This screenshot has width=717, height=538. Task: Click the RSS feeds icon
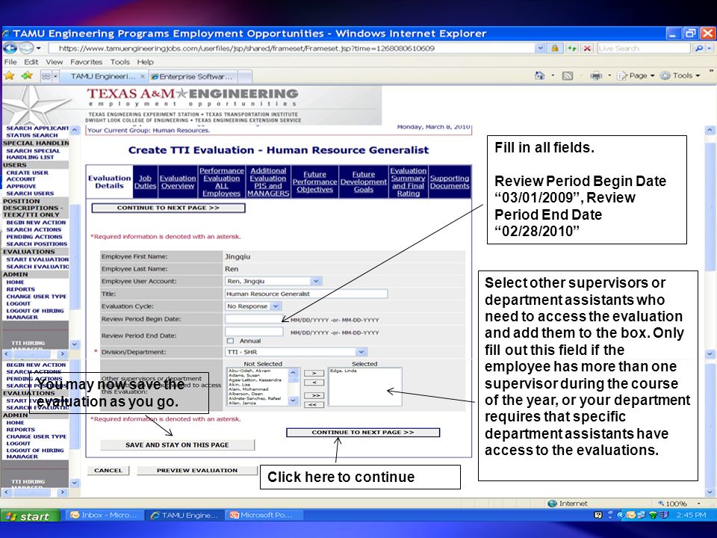point(568,76)
